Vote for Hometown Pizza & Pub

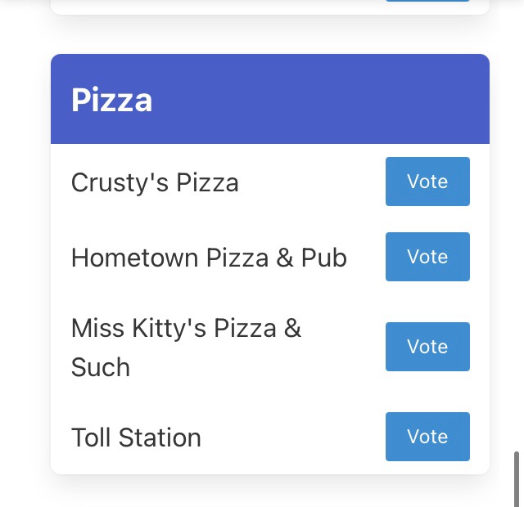[x=427, y=257]
